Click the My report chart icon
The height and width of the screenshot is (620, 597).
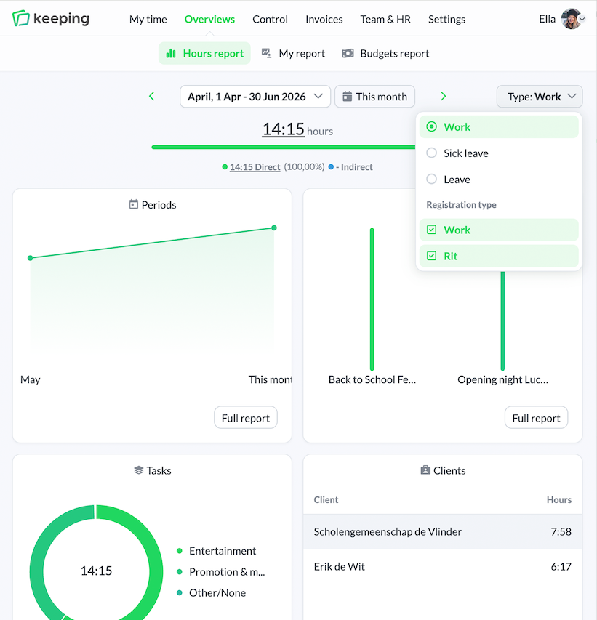(x=266, y=53)
